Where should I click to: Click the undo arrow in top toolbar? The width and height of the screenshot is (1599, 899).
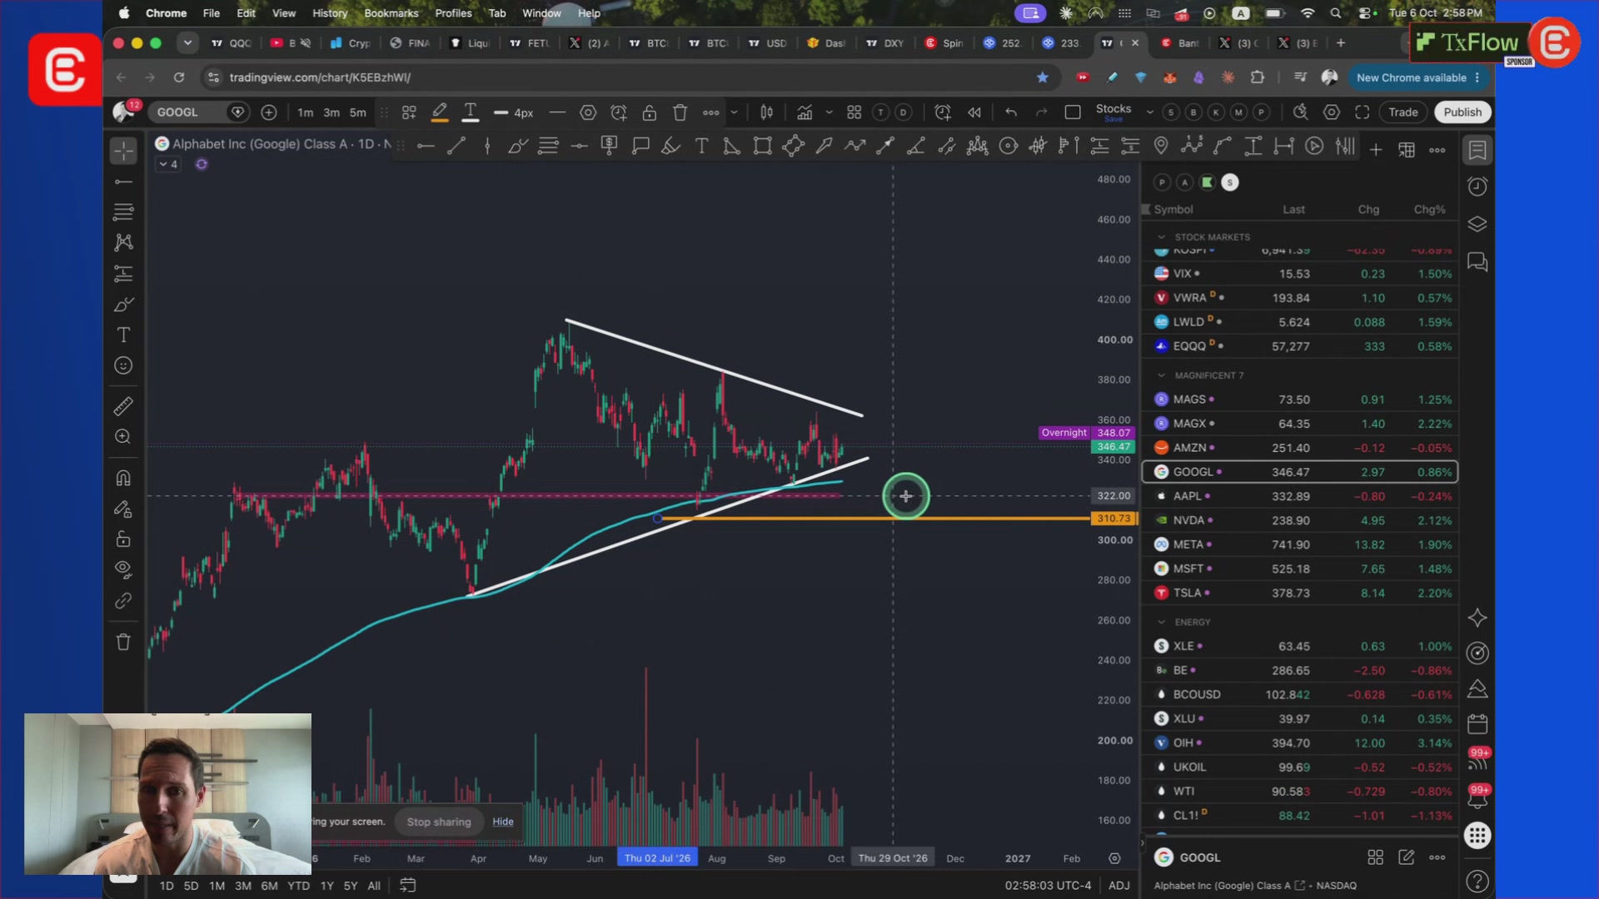click(1011, 112)
